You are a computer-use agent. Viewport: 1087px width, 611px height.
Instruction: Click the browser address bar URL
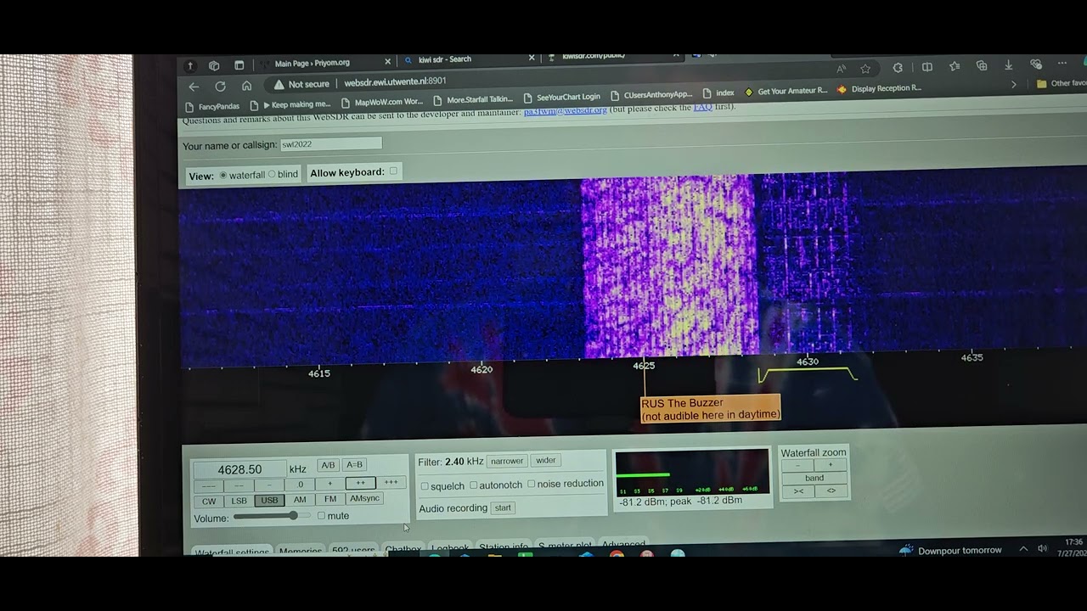pyautogui.click(x=395, y=82)
